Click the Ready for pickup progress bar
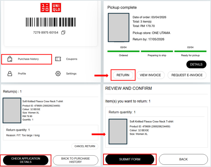211x167 pixels. pos(190,51)
